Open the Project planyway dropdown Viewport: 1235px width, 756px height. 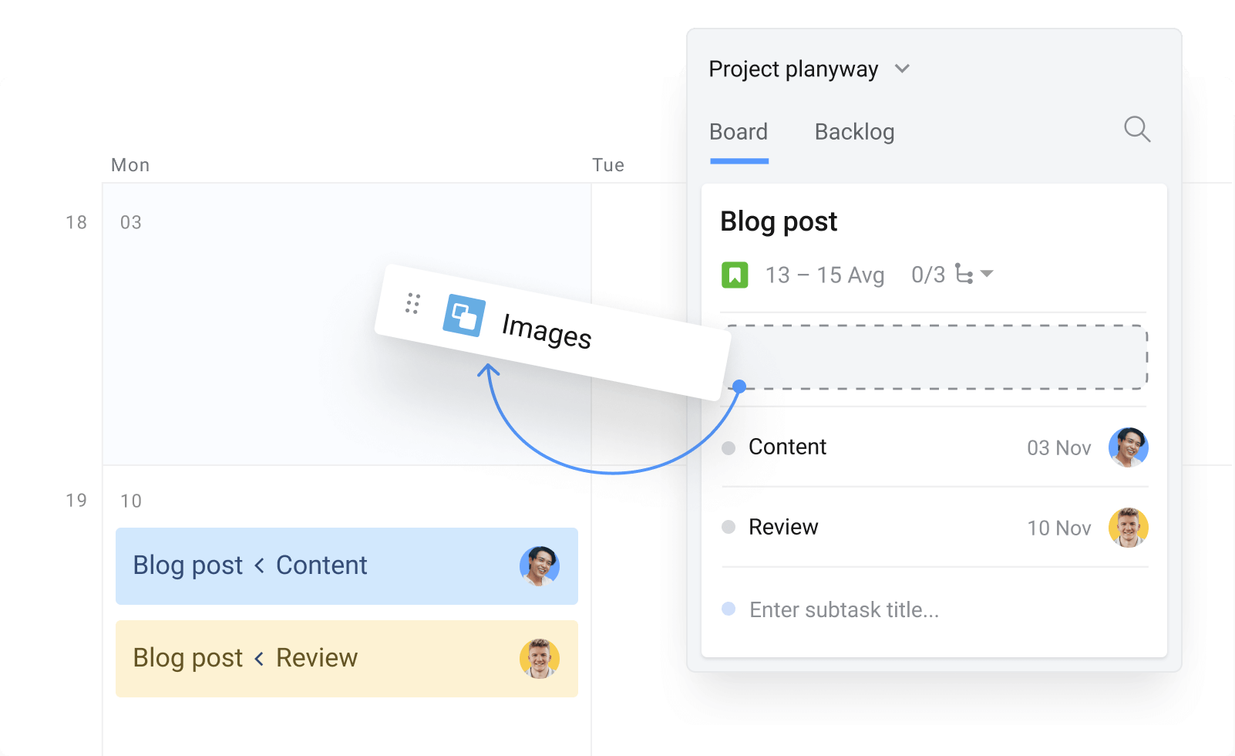click(903, 69)
